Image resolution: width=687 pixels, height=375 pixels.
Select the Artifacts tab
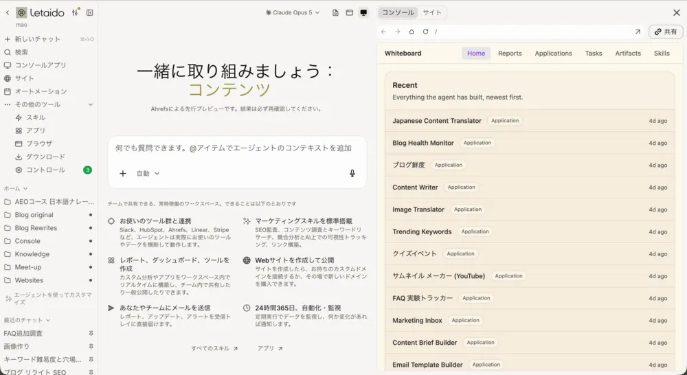[628, 54]
